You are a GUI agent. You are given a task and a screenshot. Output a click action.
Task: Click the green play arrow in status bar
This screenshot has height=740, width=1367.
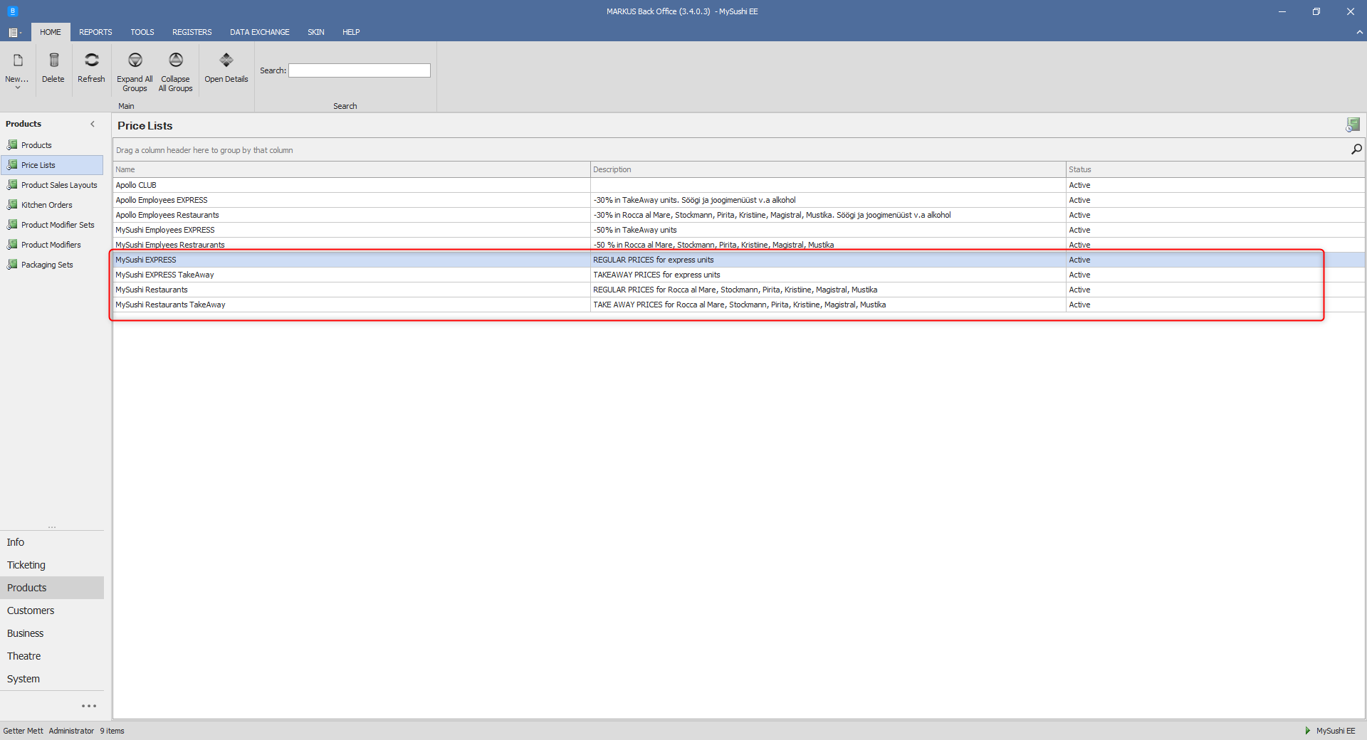1308,731
